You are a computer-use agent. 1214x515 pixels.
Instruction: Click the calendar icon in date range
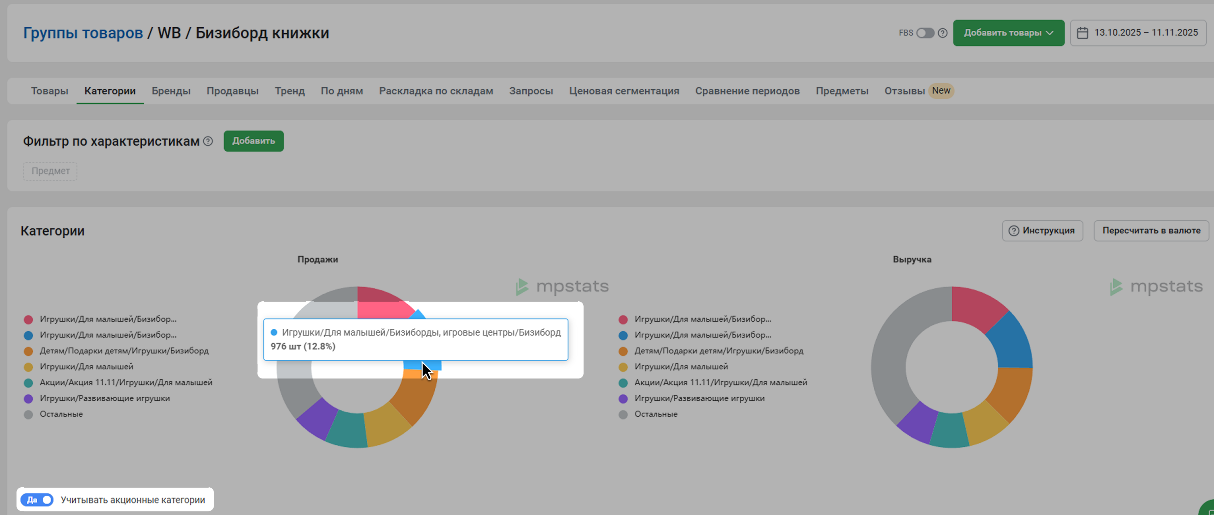1083,33
